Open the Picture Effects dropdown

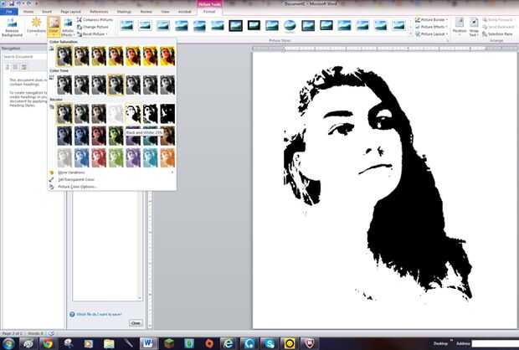431,27
